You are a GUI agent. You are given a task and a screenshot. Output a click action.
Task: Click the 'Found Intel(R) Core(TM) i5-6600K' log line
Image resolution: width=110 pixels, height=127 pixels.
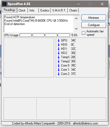tap(36, 21)
